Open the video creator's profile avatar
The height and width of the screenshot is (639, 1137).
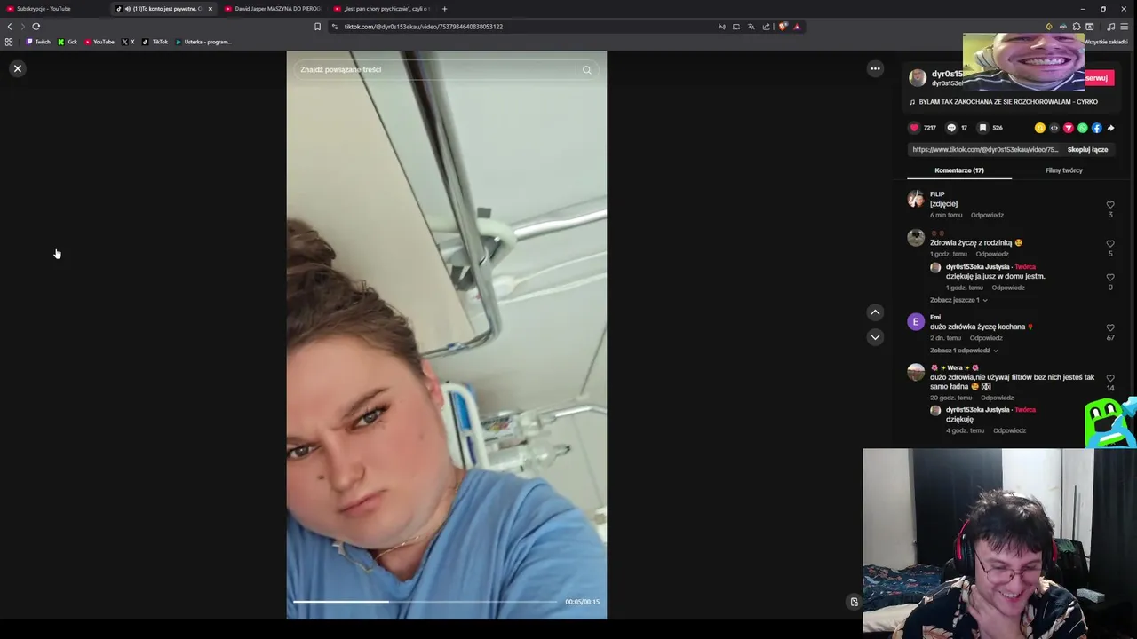point(918,78)
